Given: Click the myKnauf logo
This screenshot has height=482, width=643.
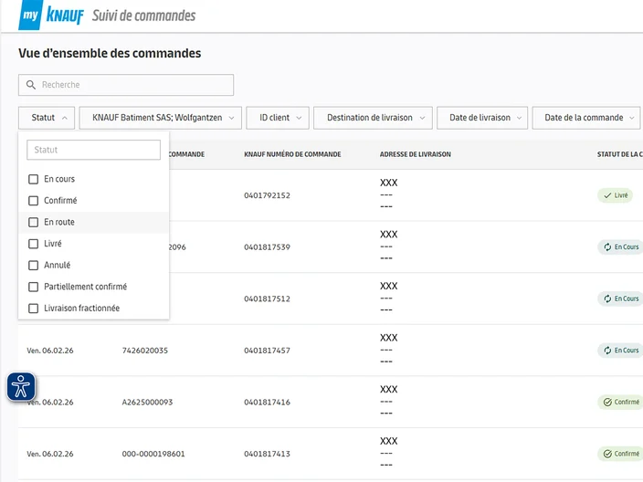Looking at the screenshot, I should [x=51, y=16].
